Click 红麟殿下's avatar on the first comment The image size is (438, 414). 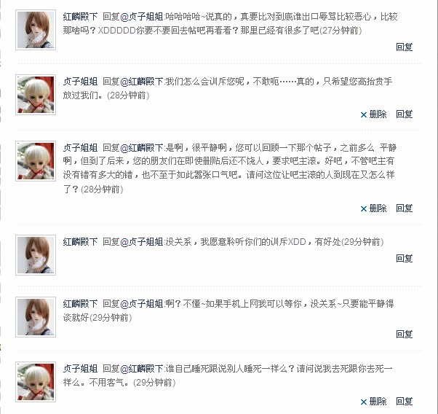pos(36,30)
